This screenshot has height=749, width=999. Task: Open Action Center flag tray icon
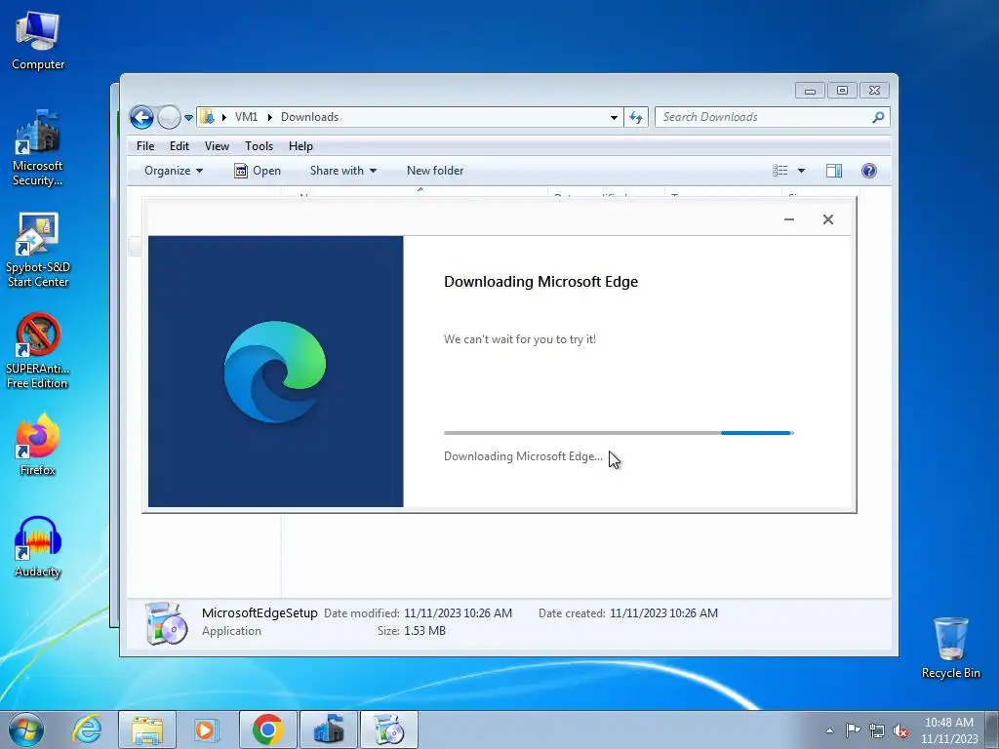coord(853,730)
